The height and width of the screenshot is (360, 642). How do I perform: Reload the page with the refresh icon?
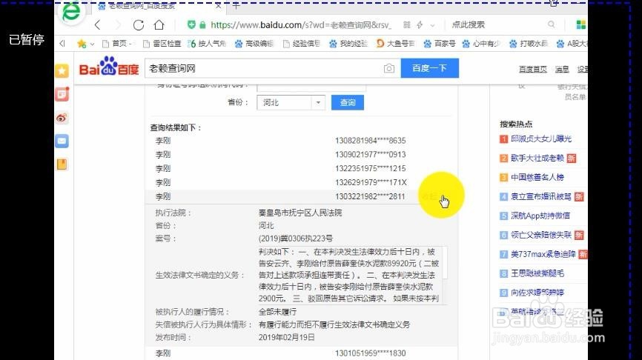tap(139, 25)
